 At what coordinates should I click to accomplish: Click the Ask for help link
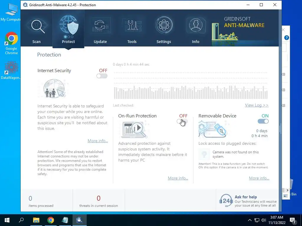click(x=246, y=197)
